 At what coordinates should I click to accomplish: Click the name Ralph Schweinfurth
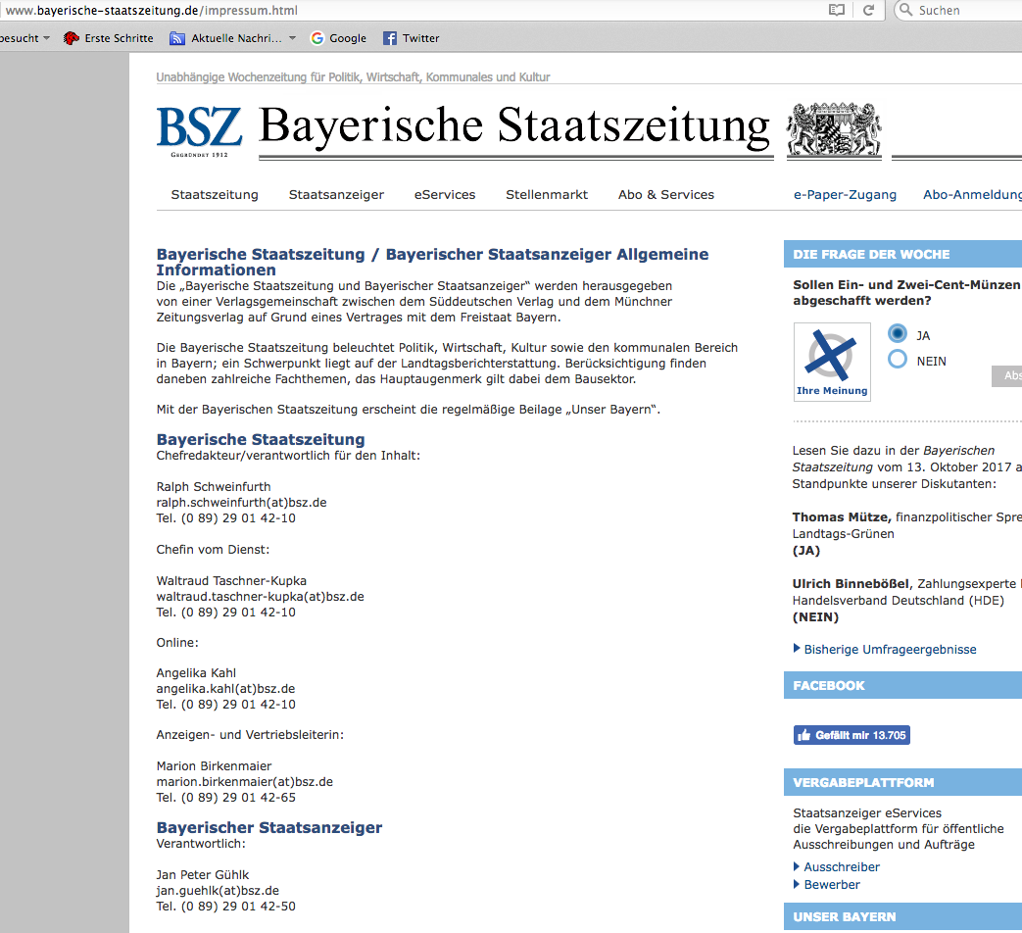click(214, 487)
